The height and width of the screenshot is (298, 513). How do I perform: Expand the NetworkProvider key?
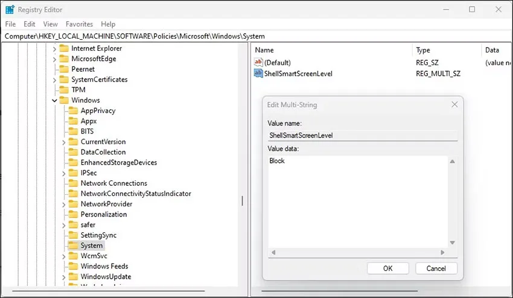click(64, 204)
